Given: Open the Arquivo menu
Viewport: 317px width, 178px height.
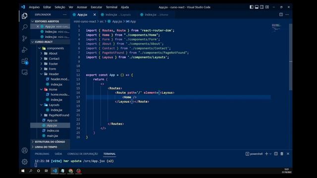Looking at the screenshot, I should coord(34,7).
